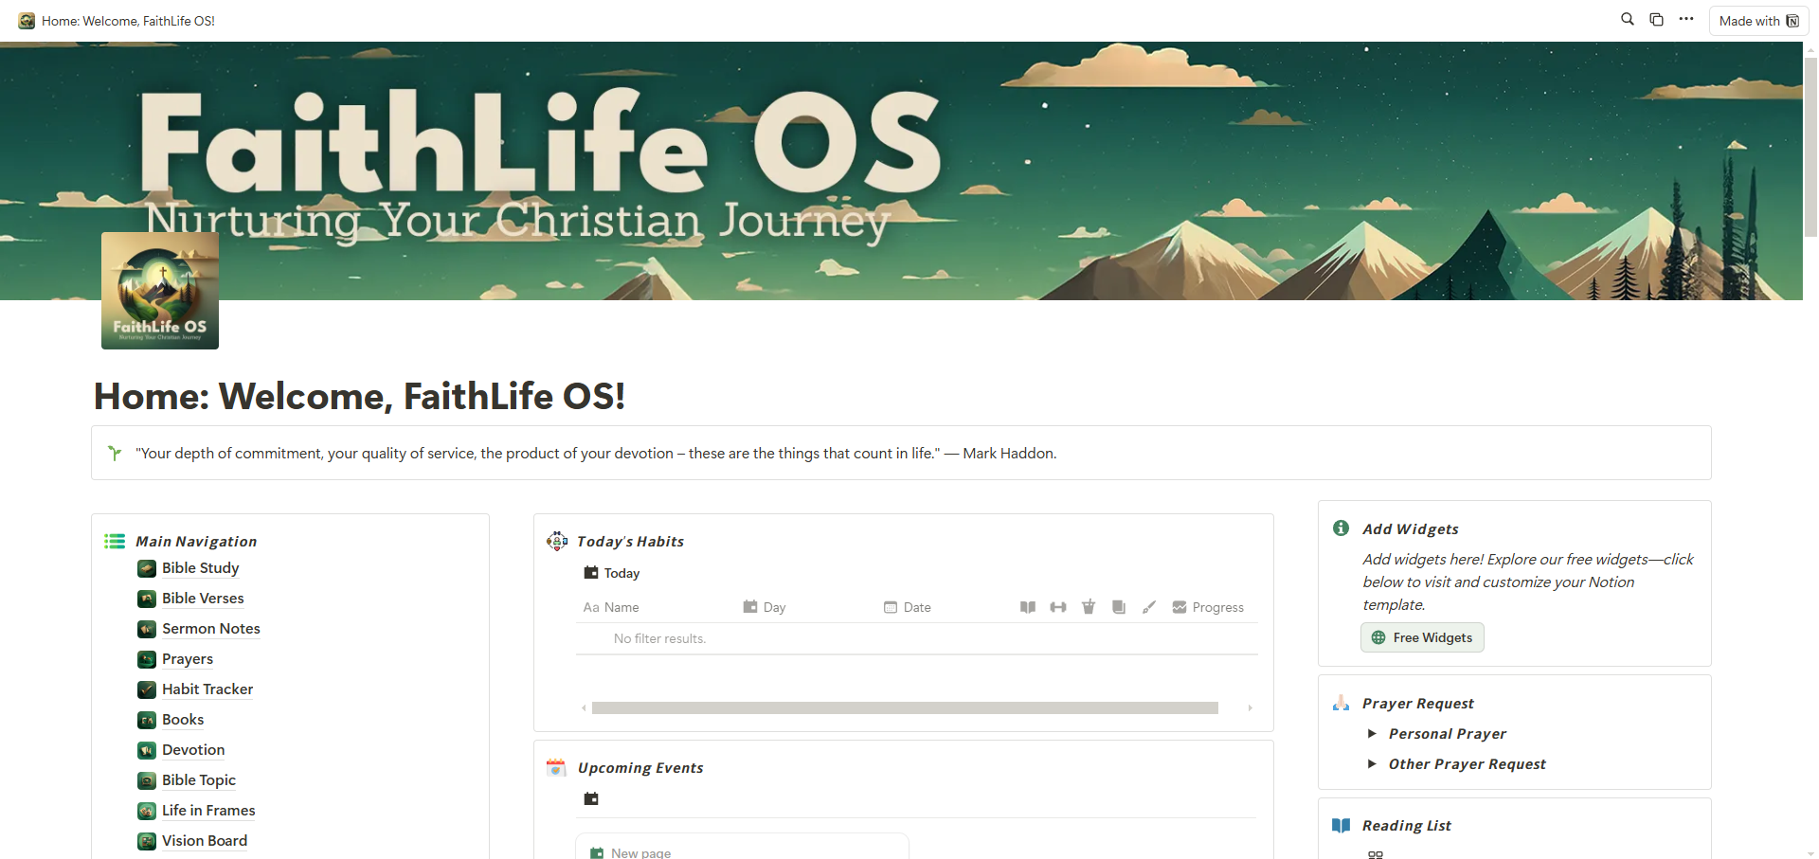1819x859 pixels.
Task: Navigate to the Devotion page
Action: (193, 750)
